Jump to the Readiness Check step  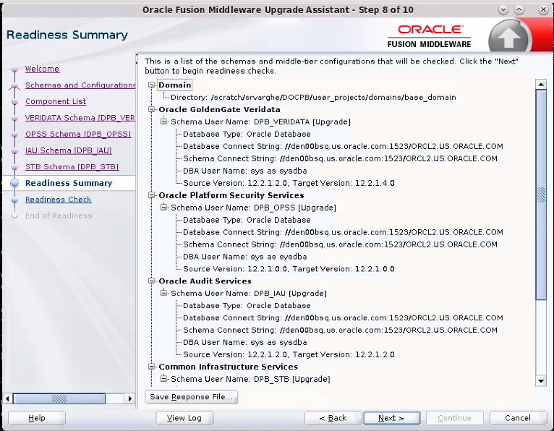point(59,200)
